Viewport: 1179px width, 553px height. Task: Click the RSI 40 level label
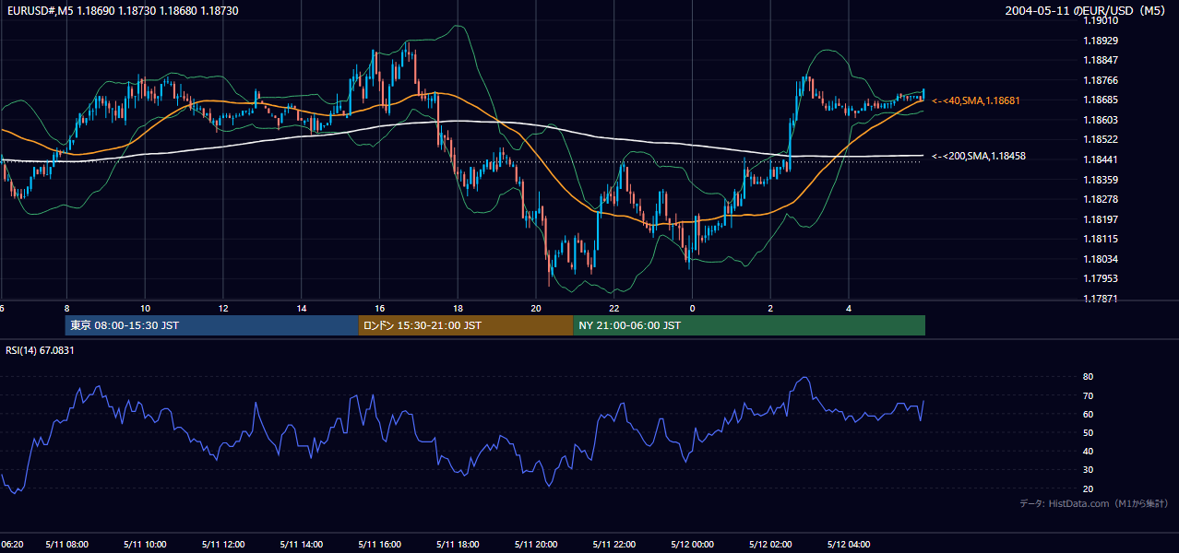1088,452
